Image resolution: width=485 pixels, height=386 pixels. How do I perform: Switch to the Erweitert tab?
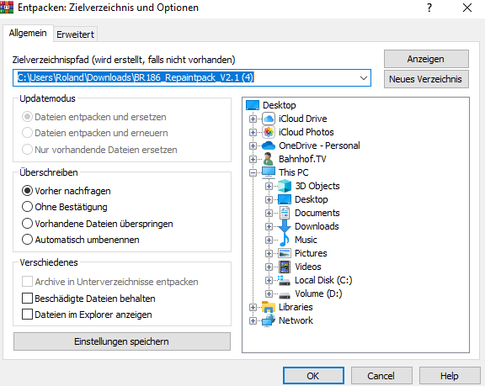(x=75, y=34)
